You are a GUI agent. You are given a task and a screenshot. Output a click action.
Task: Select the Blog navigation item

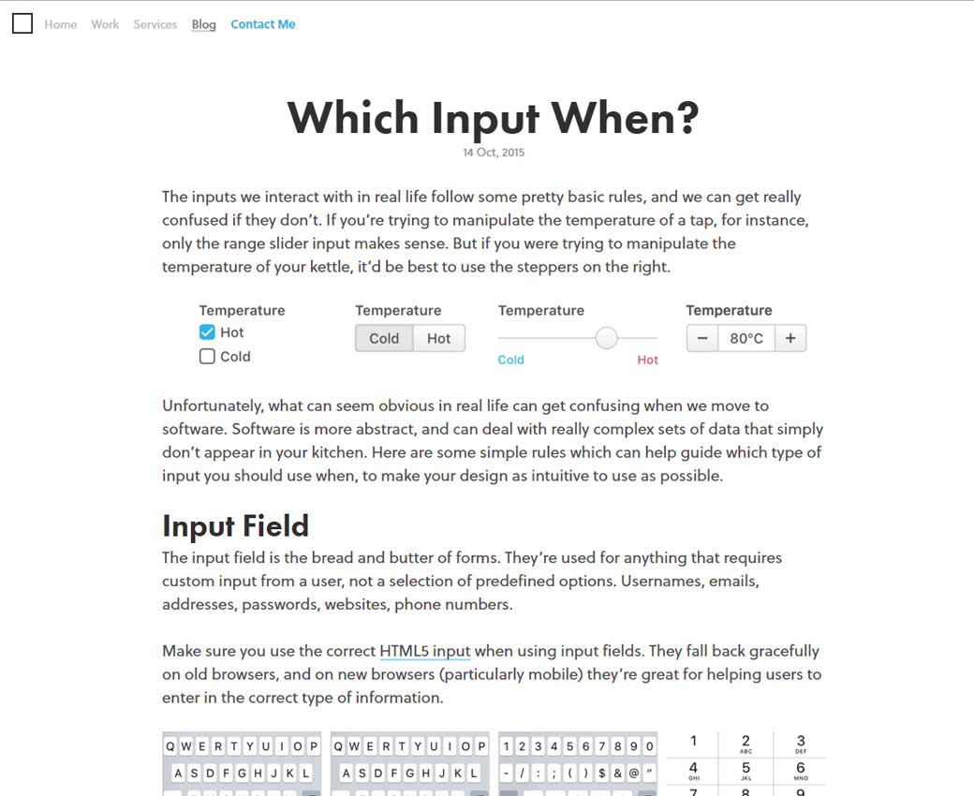203,24
